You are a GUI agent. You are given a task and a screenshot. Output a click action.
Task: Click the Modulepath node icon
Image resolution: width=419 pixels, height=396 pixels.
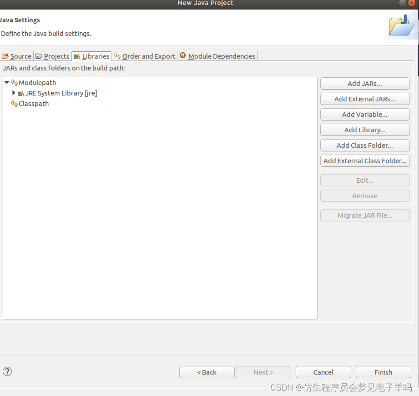pyautogui.click(x=14, y=83)
